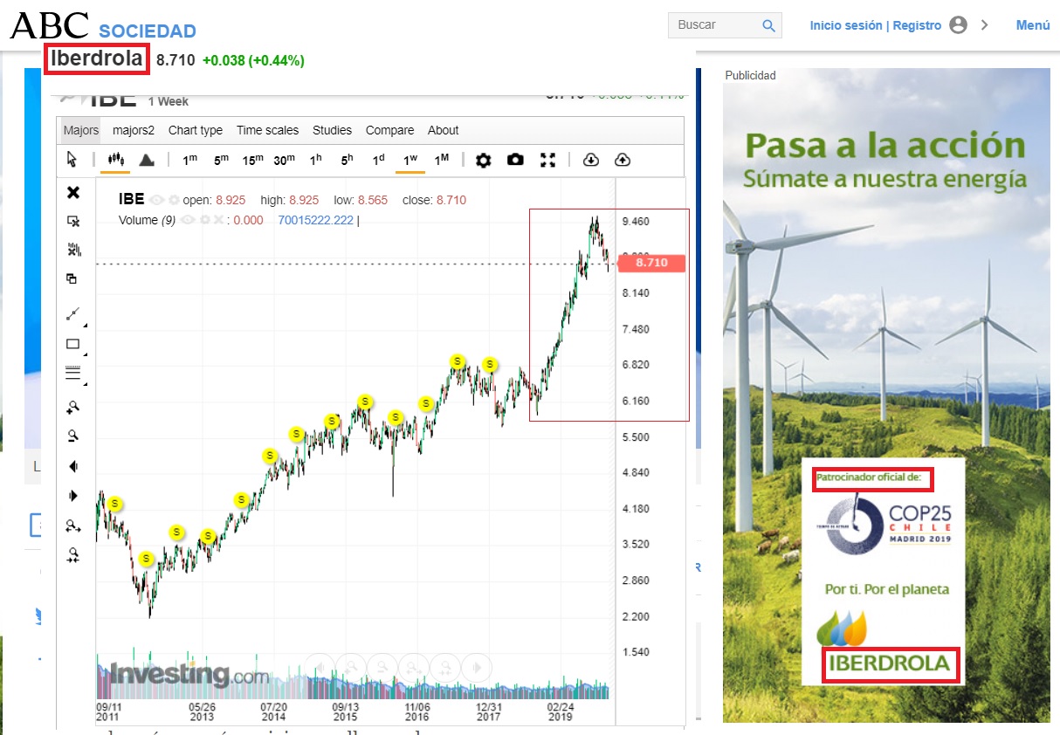The width and height of the screenshot is (1060, 735).
Task: Open the Compare dropdown menu
Action: [x=389, y=130]
